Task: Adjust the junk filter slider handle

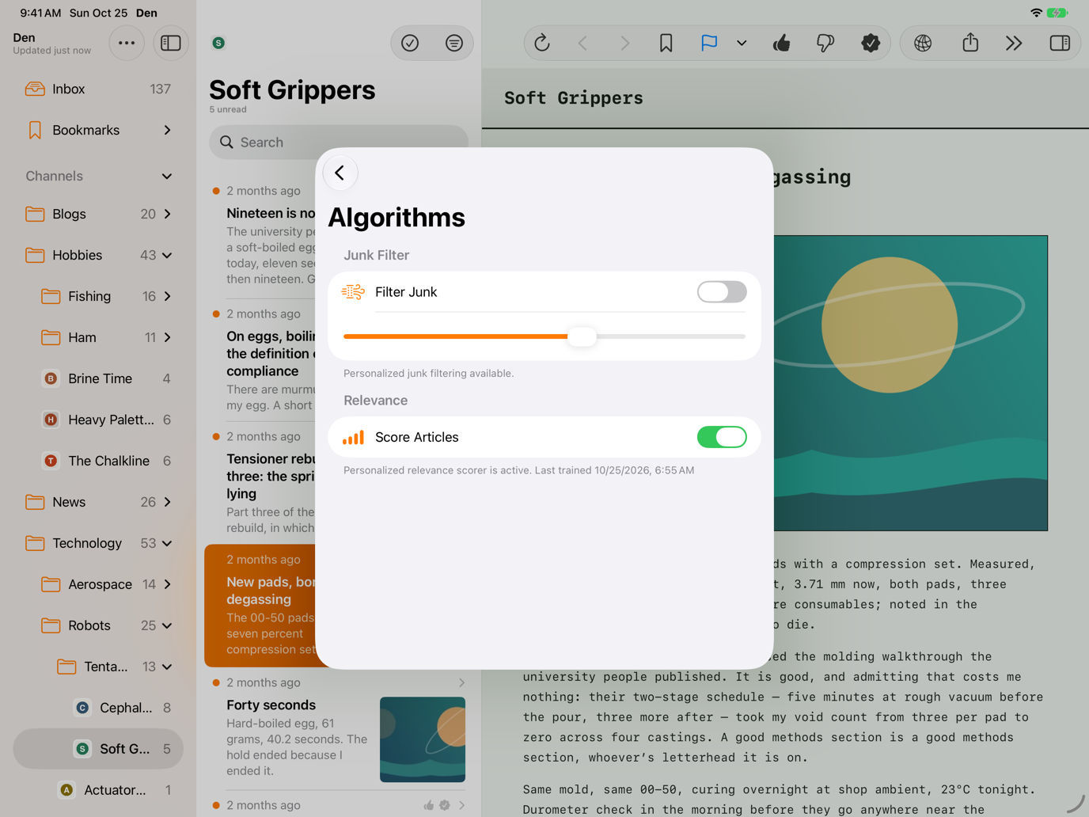Action: [582, 336]
